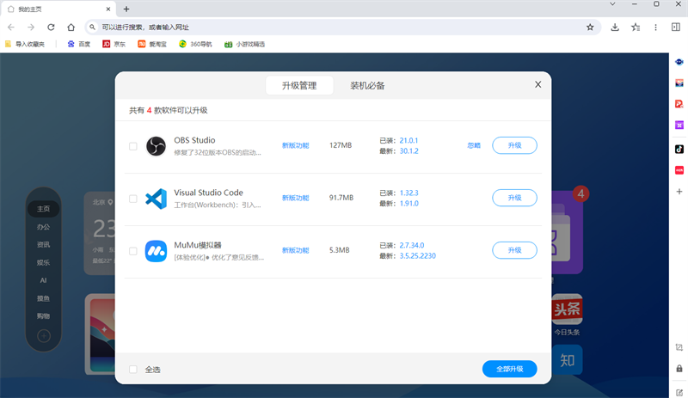Click the reload page icon
688x398 pixels.
(x=51, y=28)
